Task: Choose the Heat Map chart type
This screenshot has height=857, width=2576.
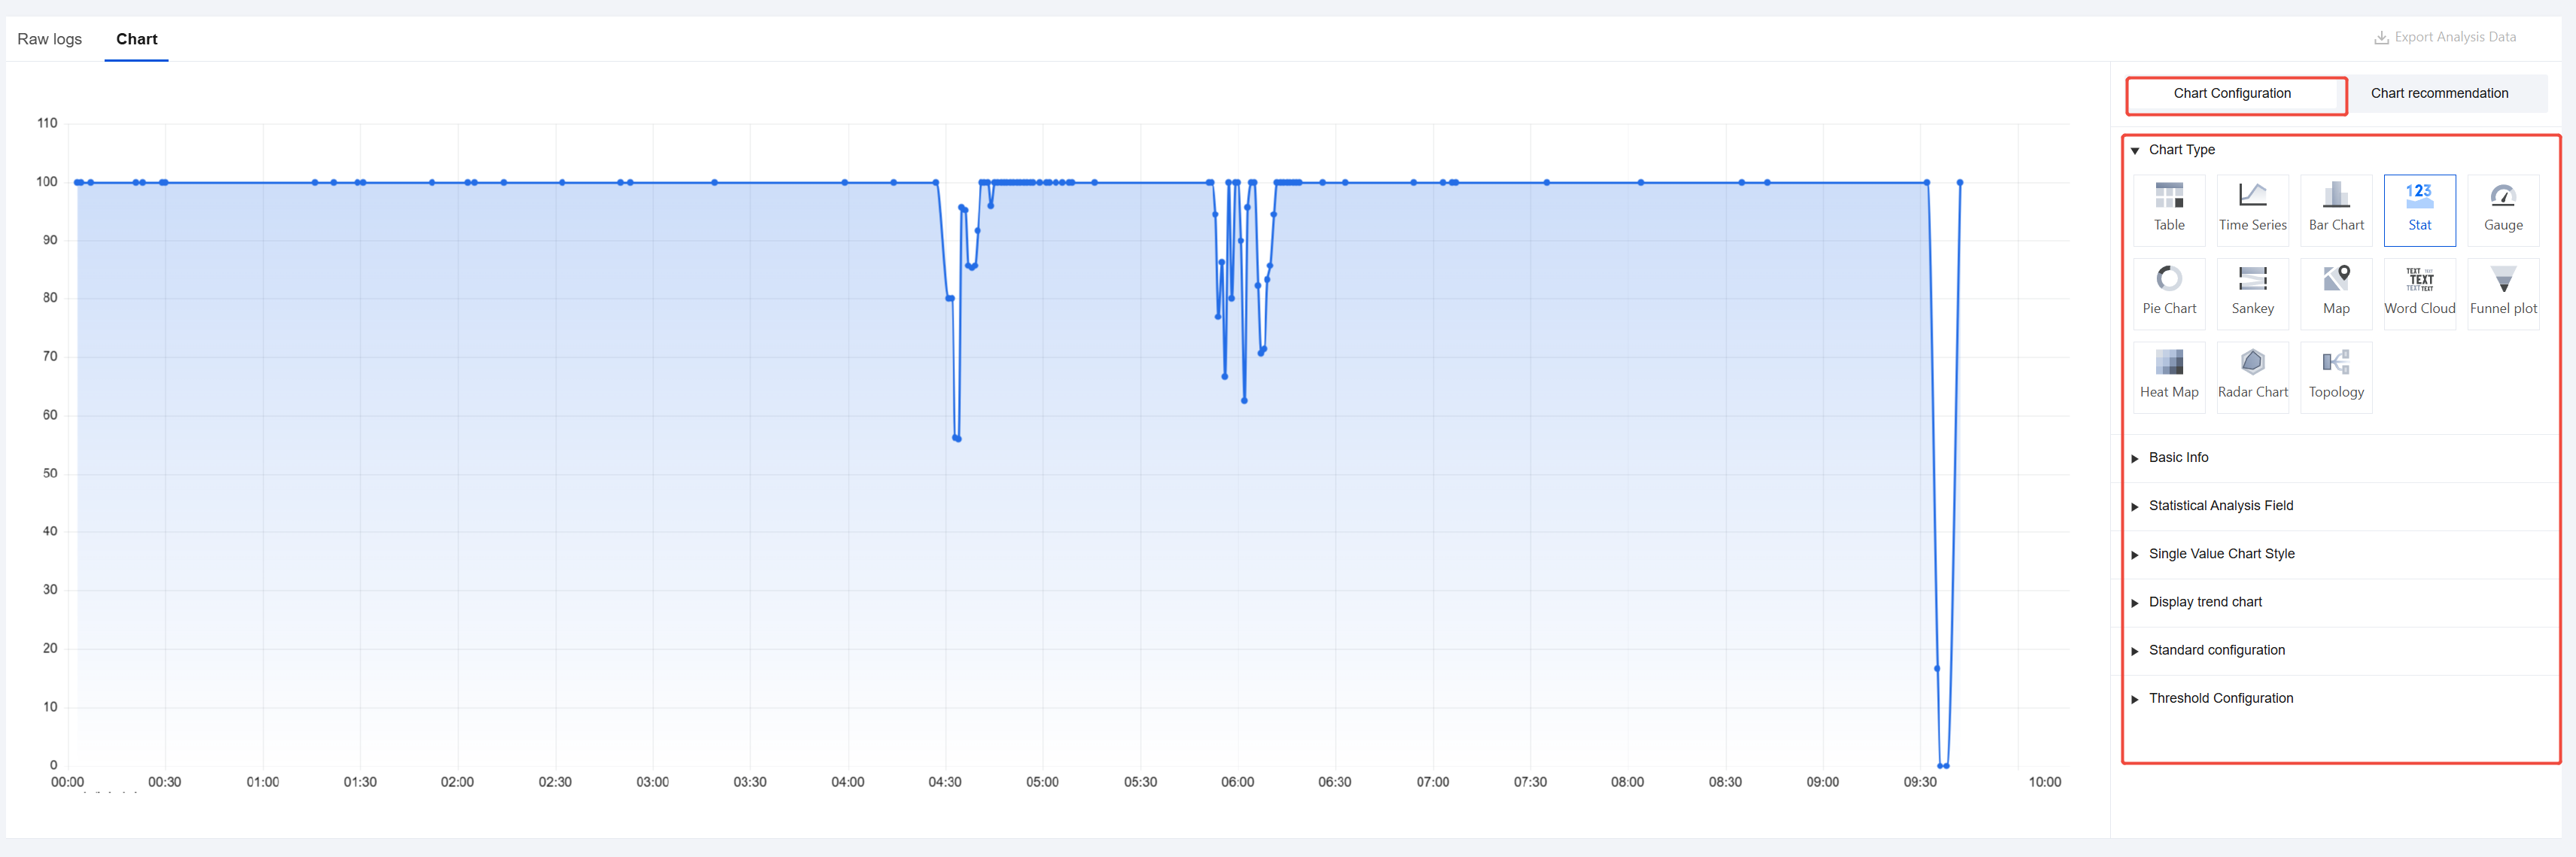Action: tap(2168, 376)
